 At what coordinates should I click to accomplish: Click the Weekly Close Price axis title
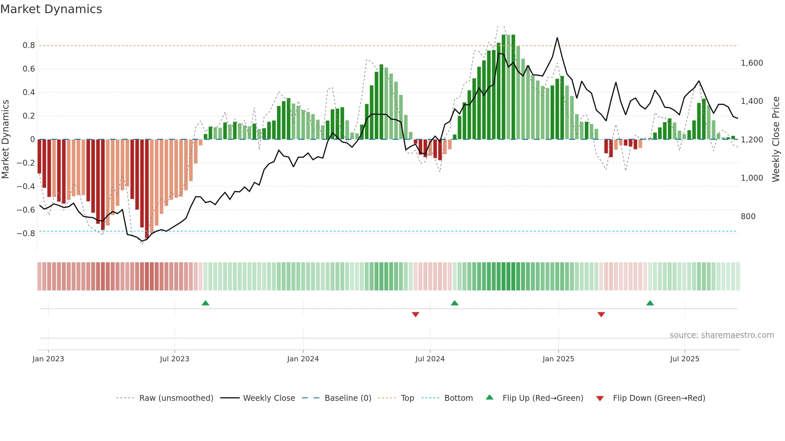tap(776, 139)
